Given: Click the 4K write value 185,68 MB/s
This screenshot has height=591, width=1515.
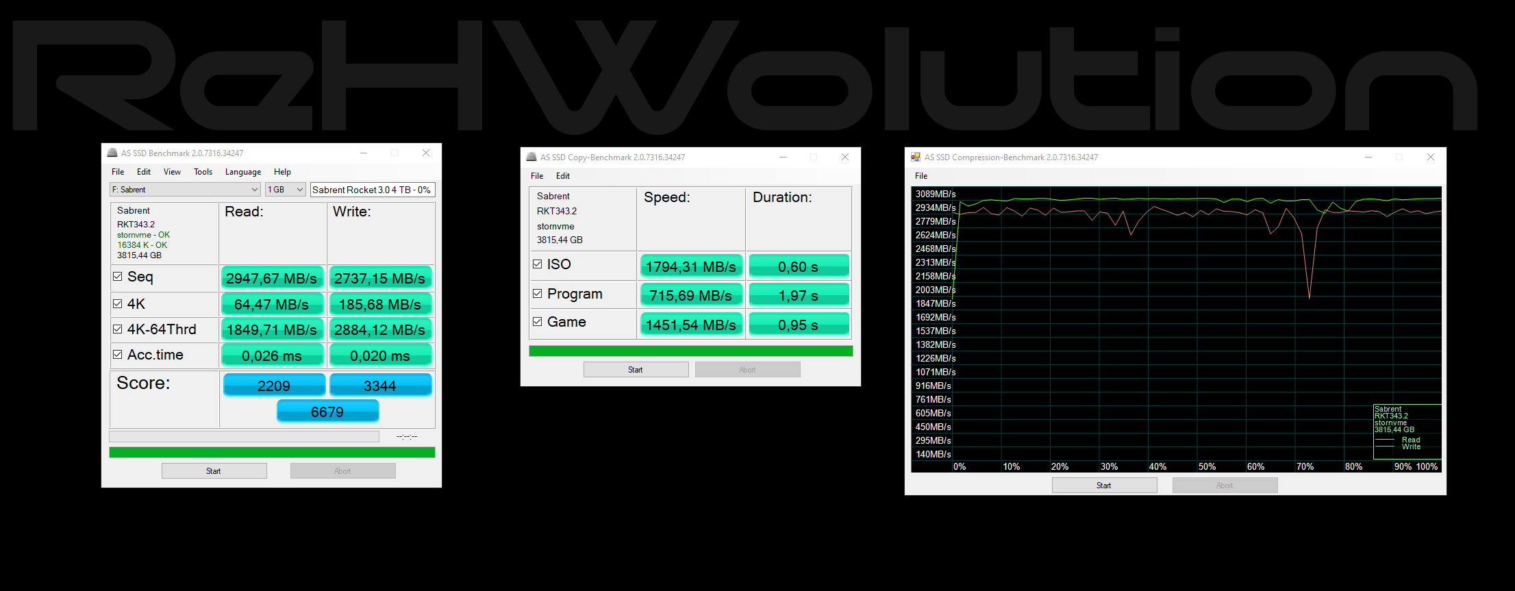Looking at the screenshot, I should tap(380, 304).
